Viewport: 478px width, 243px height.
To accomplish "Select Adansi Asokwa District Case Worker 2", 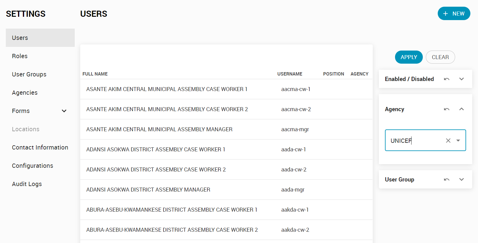I will [226, 170].
